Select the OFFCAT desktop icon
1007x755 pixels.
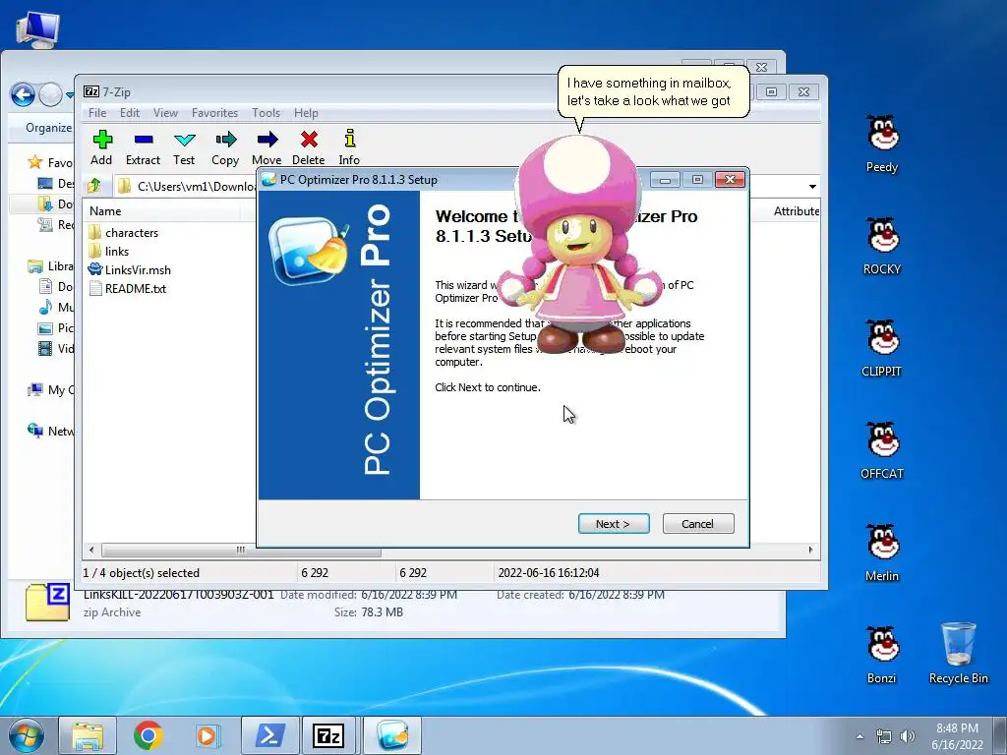coord(882,450)
